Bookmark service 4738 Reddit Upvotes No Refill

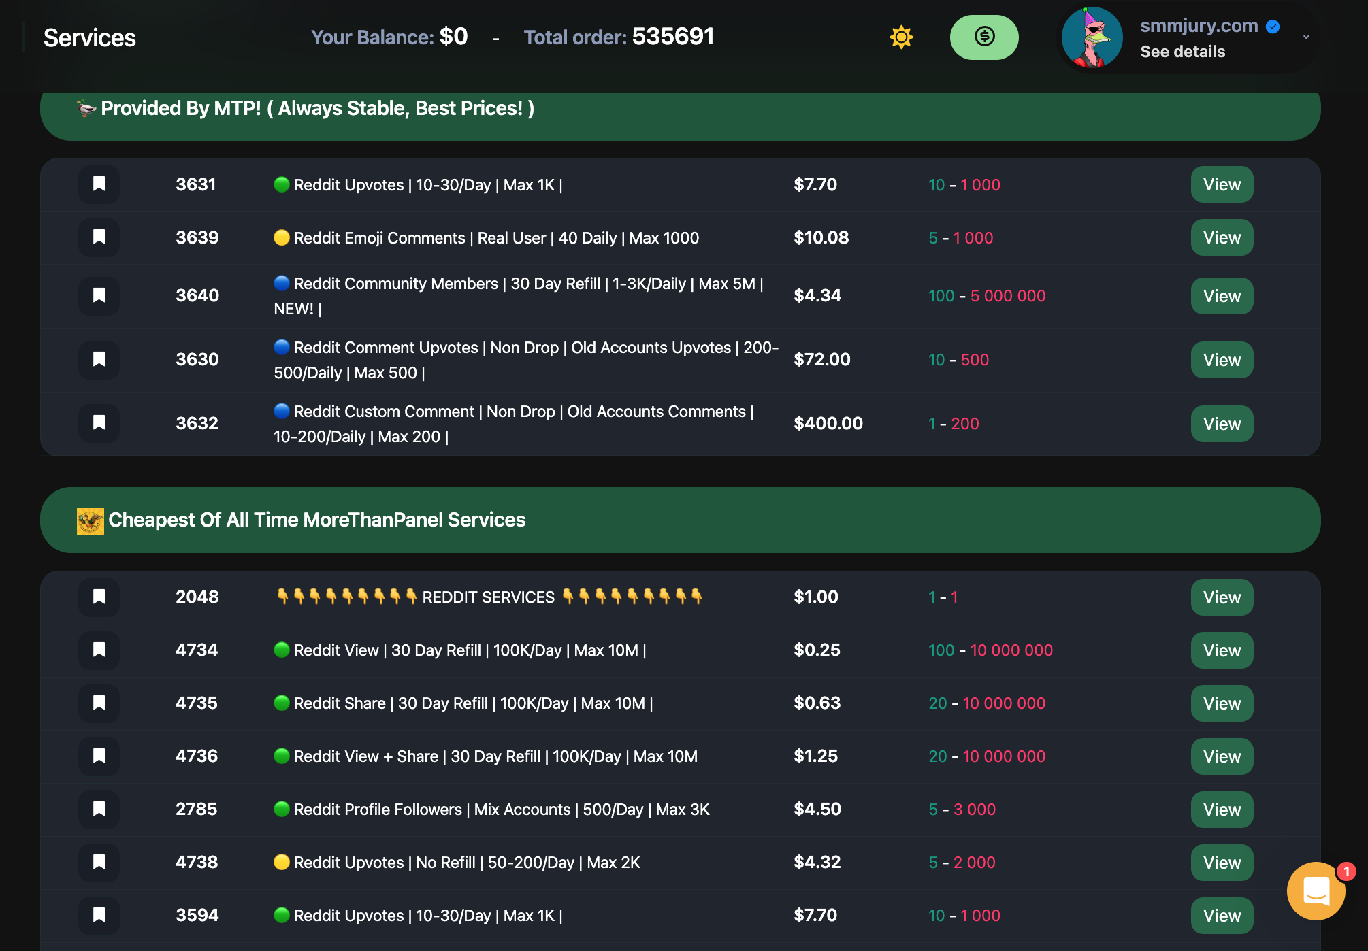(x=99, y=863)
